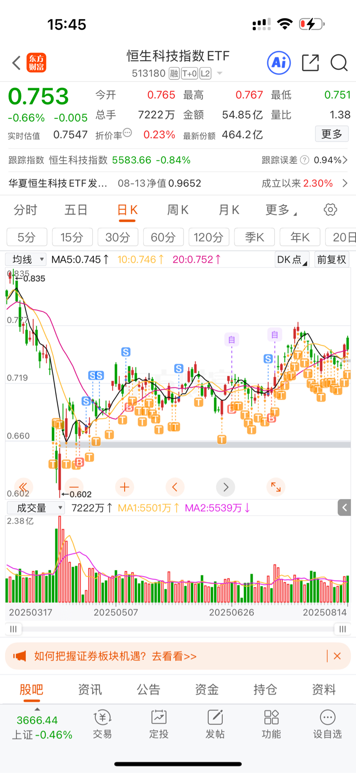Tap the red B marker beside 0.660 low
The width and height of the screenshot is (356, 773).
coord(79,462)
